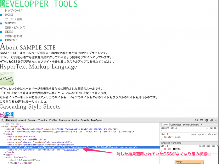Click the CONTACT navigation link
This screenshot has width=219, height=164.
point(11,40)
